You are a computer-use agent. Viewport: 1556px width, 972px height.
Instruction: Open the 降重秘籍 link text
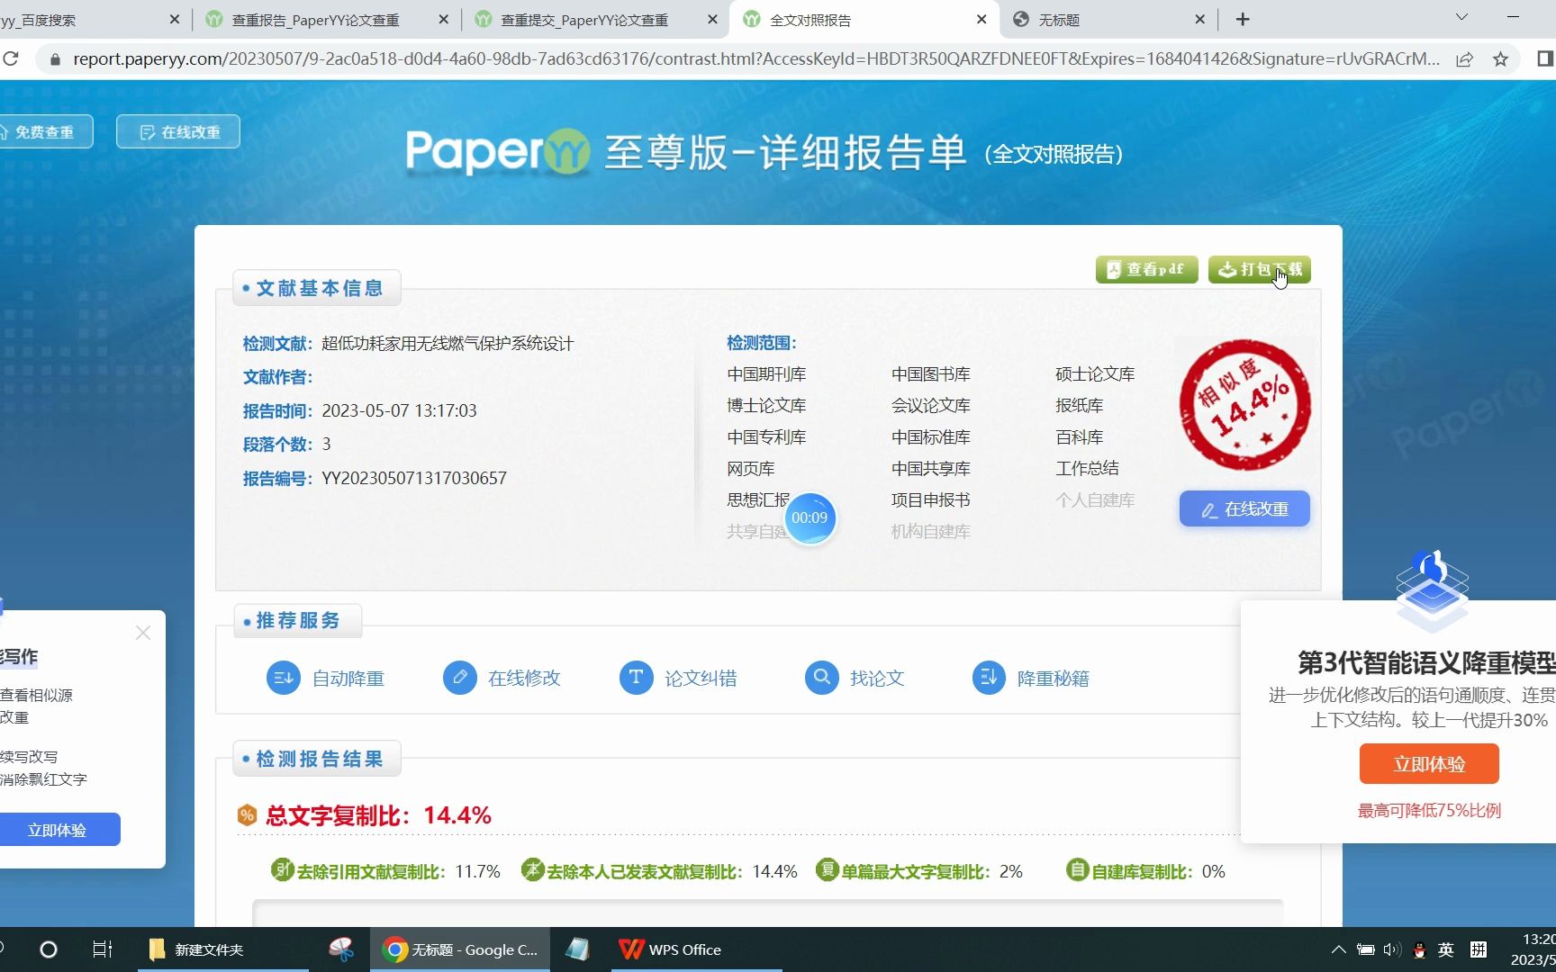pyautogui.click(x=1054, y=679)
